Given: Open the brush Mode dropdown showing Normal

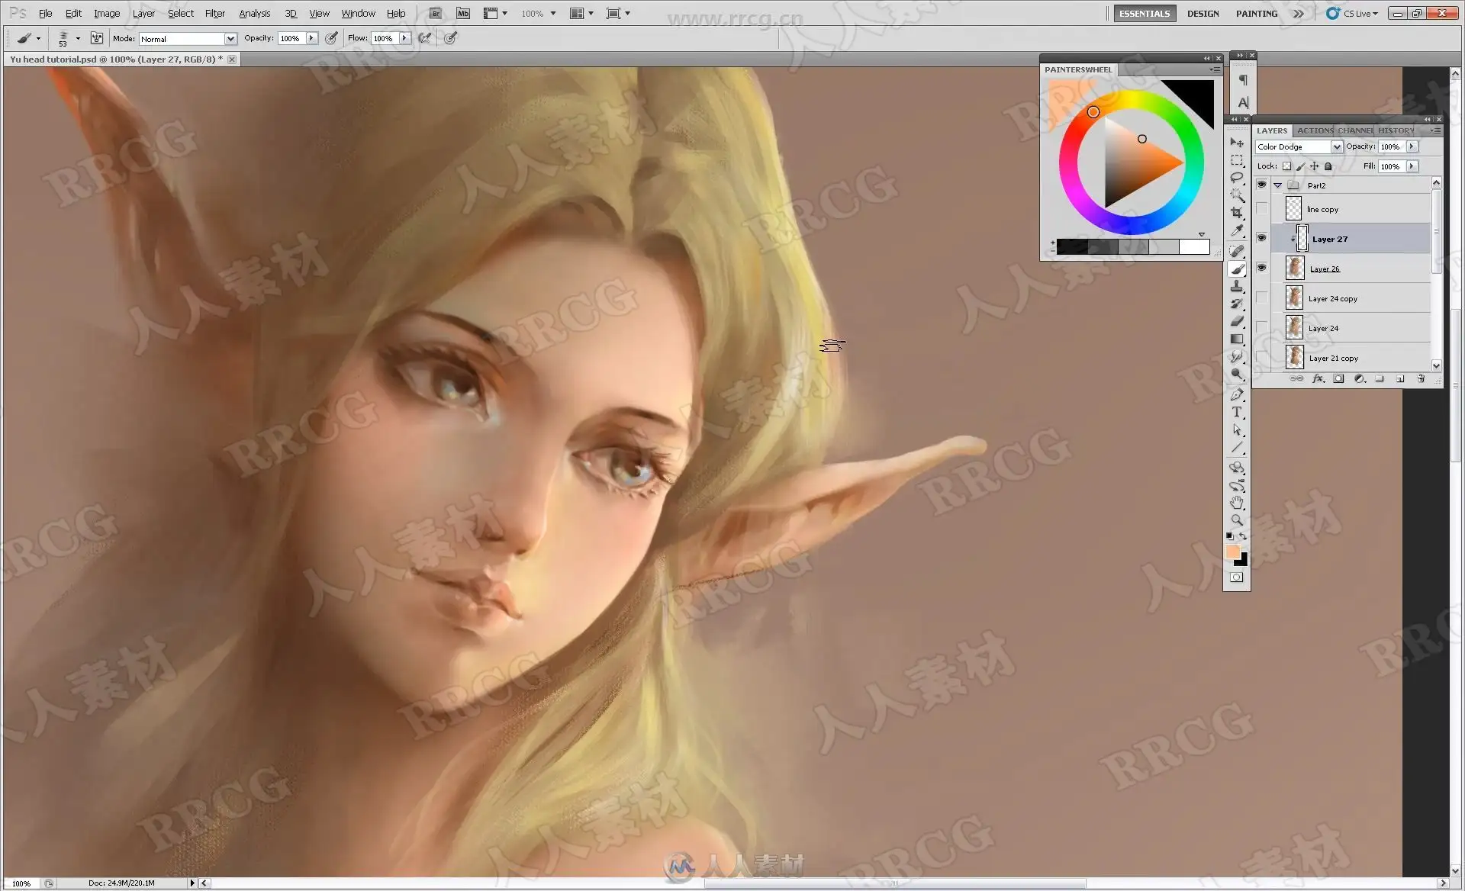Looking at the screenshot, I should point(188,39).
